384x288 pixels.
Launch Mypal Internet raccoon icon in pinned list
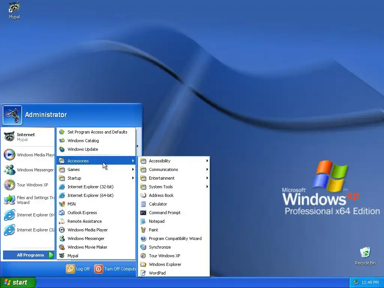(x=9, y=136)
